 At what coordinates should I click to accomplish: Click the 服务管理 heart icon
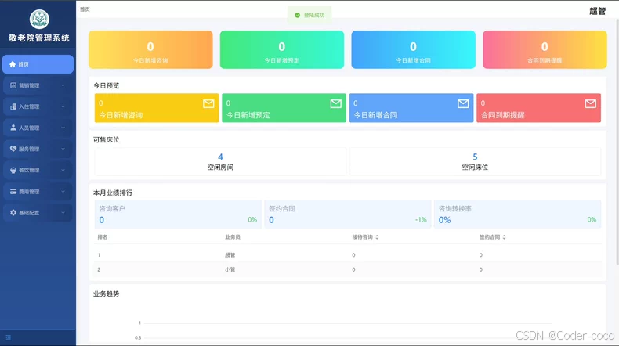tap(13, 149)
